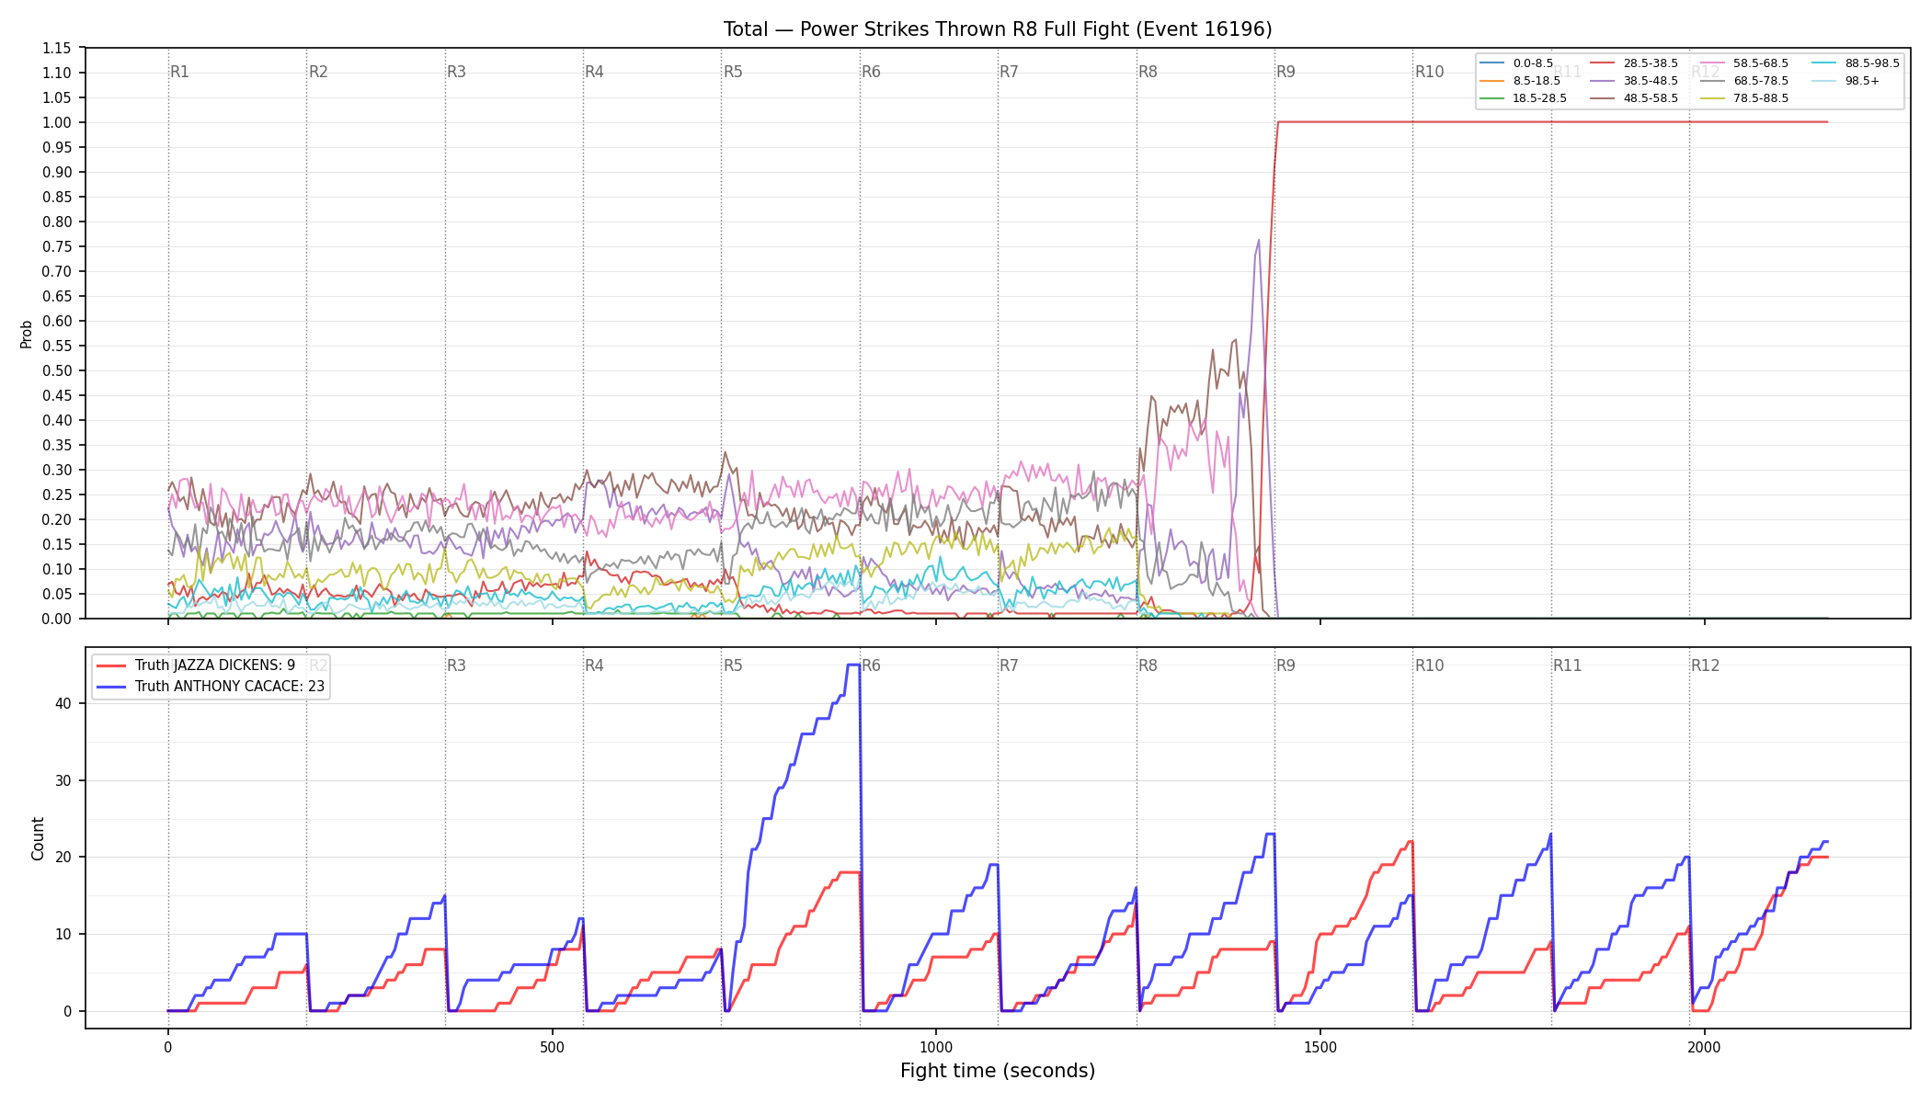This screenshot has height=1103, width=1931.
Task: Click the R9 round marker in top plot
Action: (x=1285, y=72)
